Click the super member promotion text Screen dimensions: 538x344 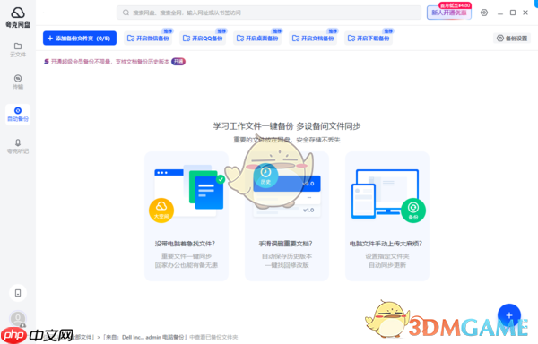110,62
